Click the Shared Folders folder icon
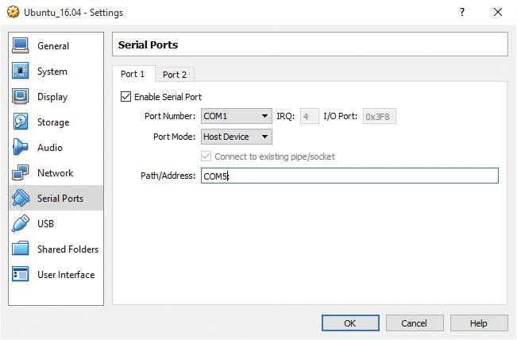 tap(21, 249)
